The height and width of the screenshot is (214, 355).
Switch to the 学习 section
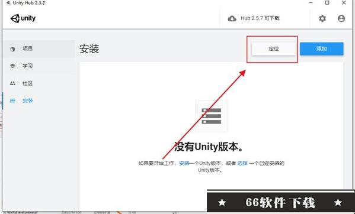pyautogui.click(x=39, y=66)
